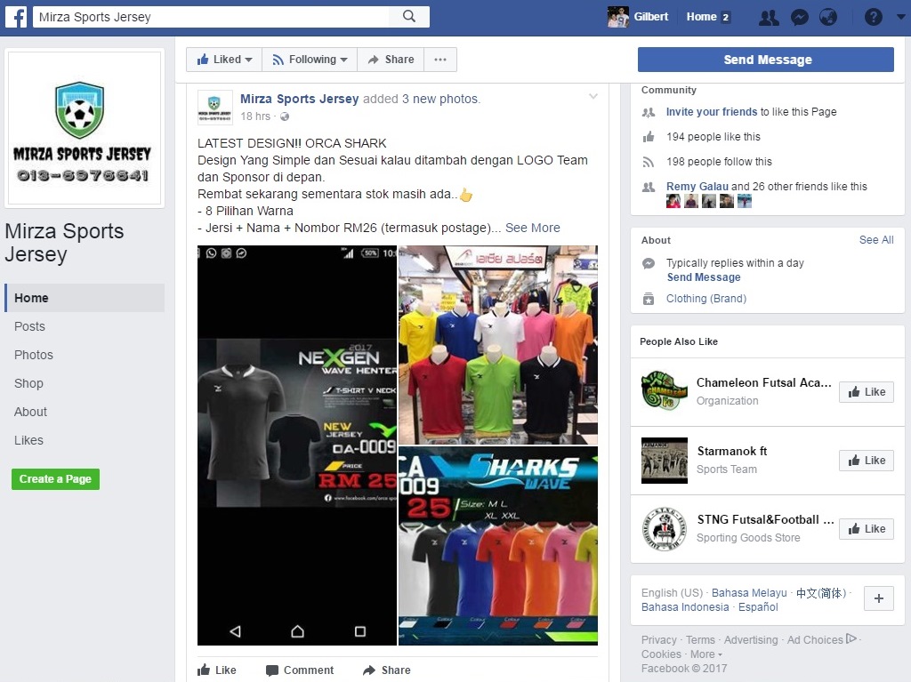
Task: Open account menu arrow in top bar
Action: tap(901, 18)
